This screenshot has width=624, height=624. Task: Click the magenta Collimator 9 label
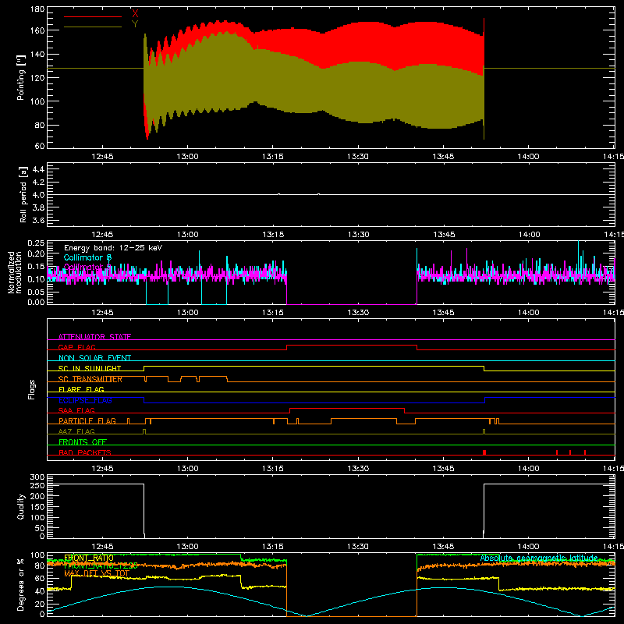[x=87, y=267]
